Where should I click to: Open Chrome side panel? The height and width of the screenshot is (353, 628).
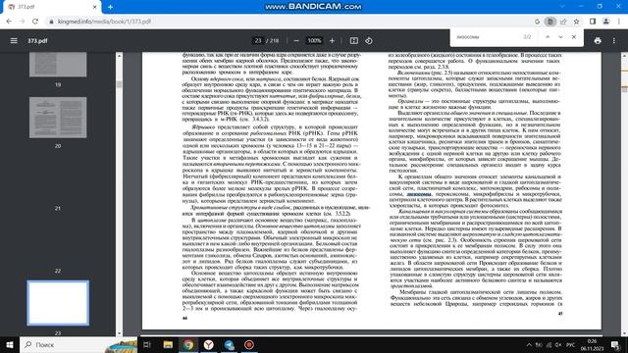(593, 22)
